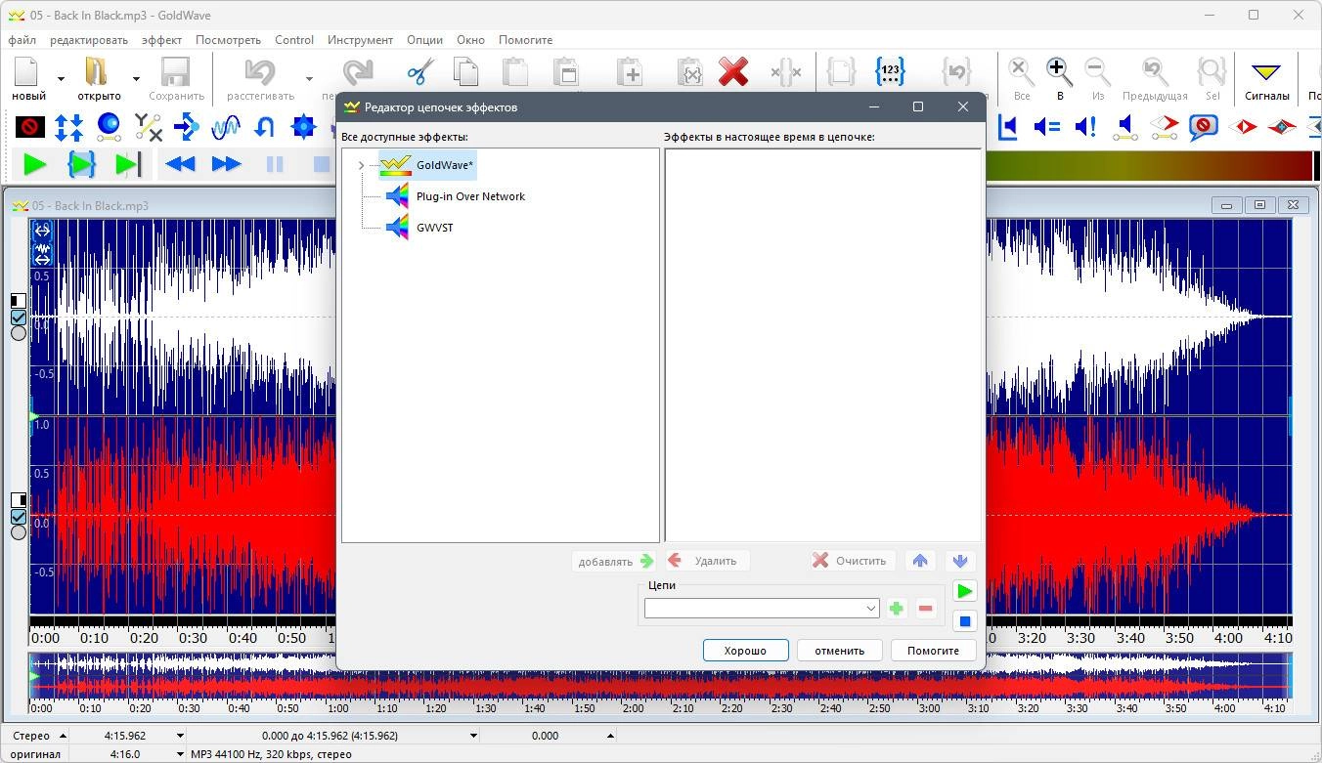The height and width of the screenshot is (763, 1322).
Task: Click the copy pages icon in toolbar
Action: coord(465,72)
